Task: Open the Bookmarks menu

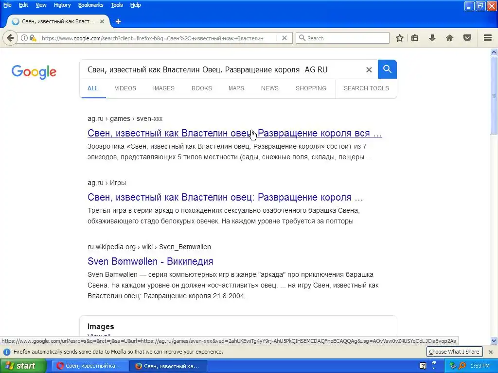Action: pos(91,5)
